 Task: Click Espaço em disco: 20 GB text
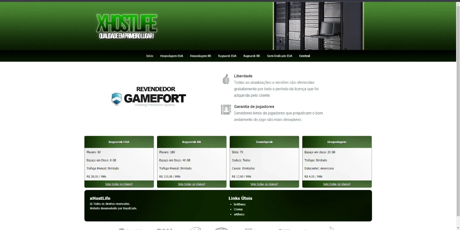[x=320, y=152]
